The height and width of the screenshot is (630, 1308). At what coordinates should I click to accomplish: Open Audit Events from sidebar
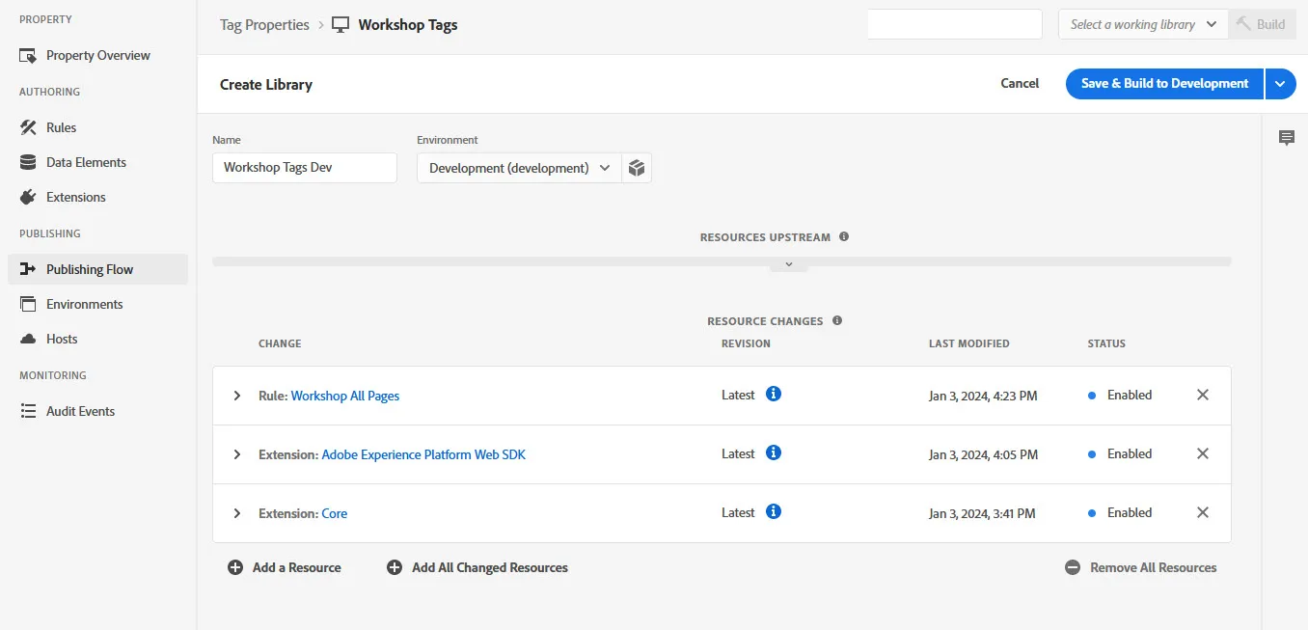pos(80,411)
